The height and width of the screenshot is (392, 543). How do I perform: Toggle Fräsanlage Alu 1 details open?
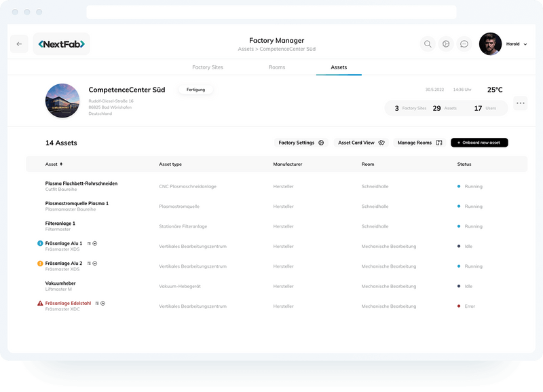95,243
